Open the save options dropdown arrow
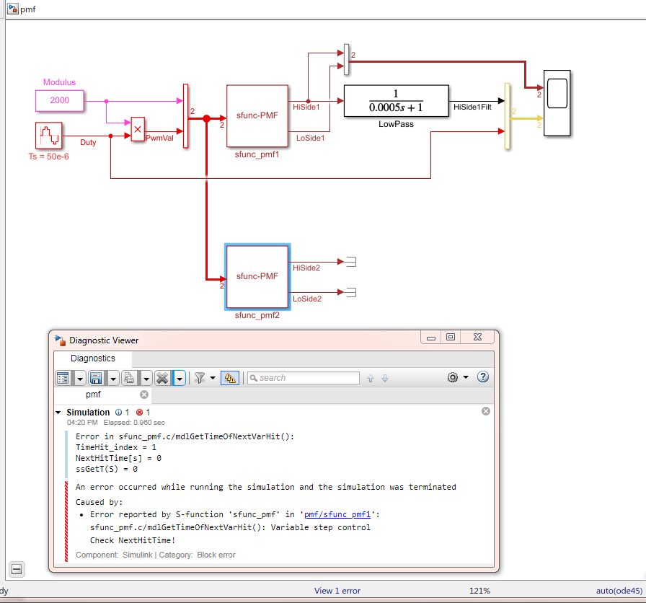646x603 pixels. 112,378
